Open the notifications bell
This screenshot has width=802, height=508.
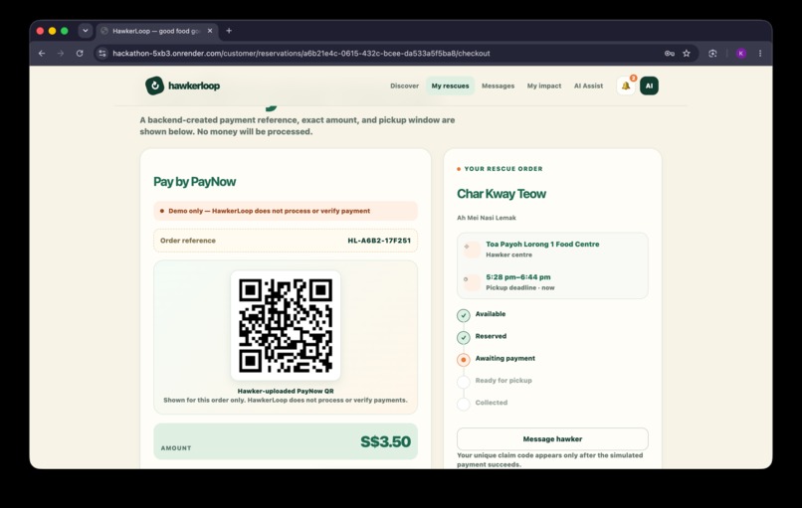tap(626, 85)
